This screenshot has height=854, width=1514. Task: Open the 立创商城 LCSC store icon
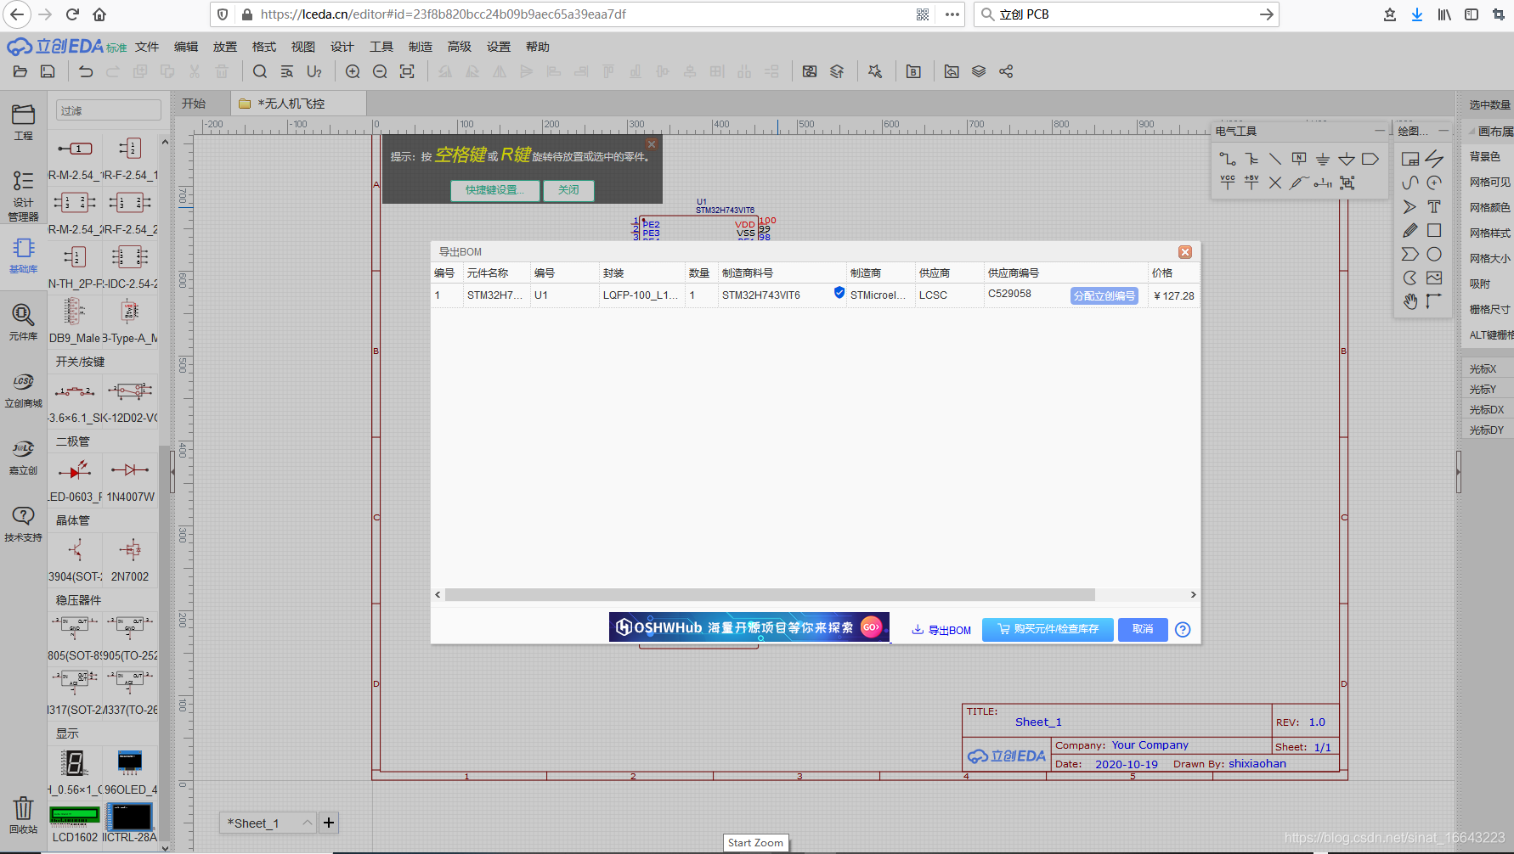(x=23, y=390)
